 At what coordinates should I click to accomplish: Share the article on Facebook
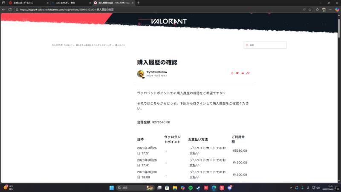(x=232, y=73)
